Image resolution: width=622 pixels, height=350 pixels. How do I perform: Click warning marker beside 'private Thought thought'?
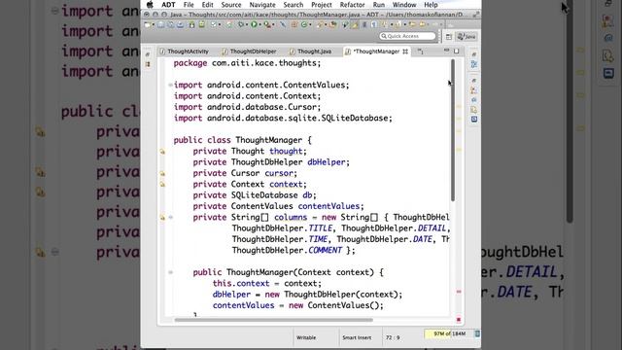click(x=162, y=152)
